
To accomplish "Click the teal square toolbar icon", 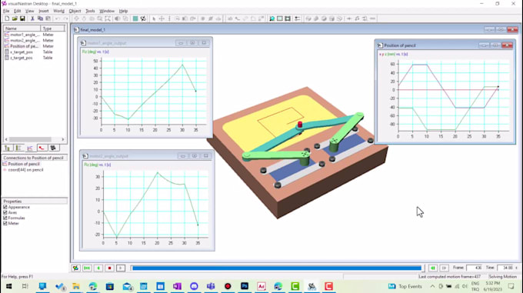I will [135, 18].
